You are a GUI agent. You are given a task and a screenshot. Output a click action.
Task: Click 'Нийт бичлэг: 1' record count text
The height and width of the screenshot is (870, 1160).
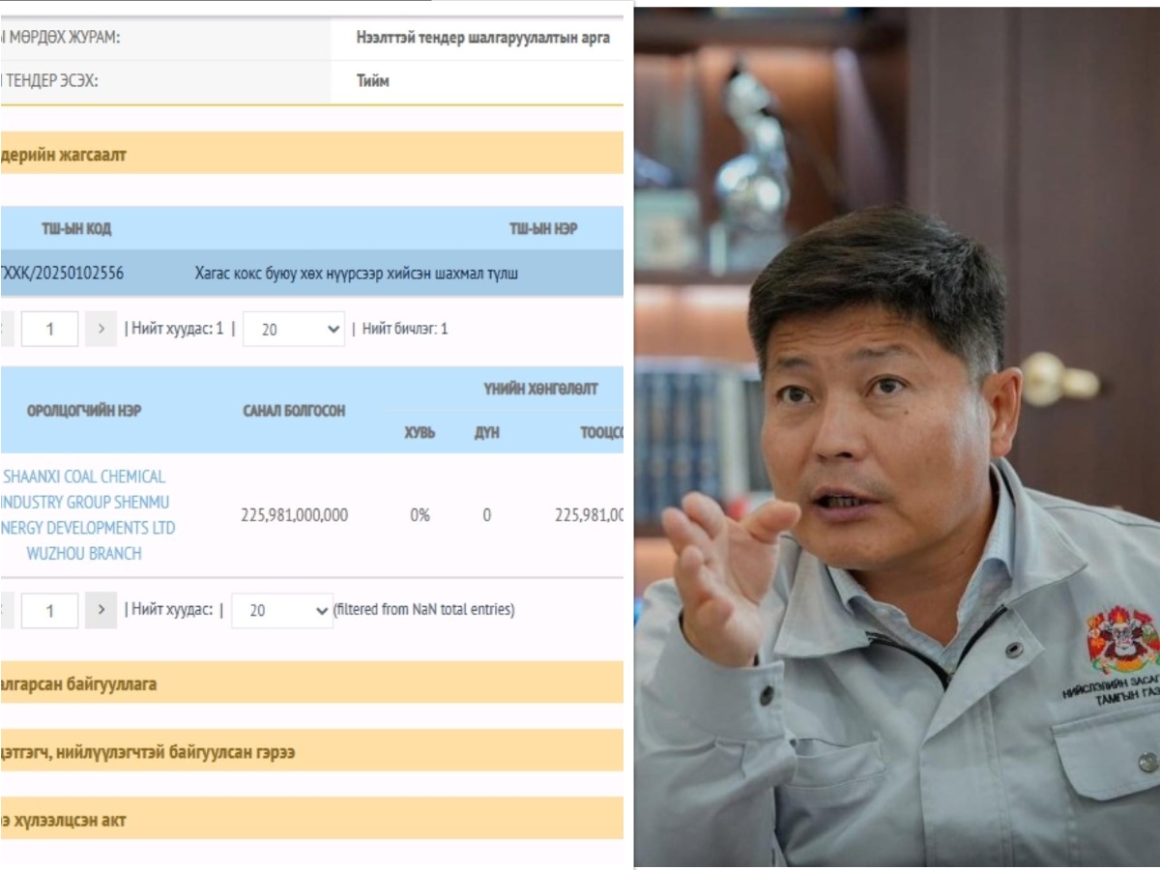(x=405, y=329)
